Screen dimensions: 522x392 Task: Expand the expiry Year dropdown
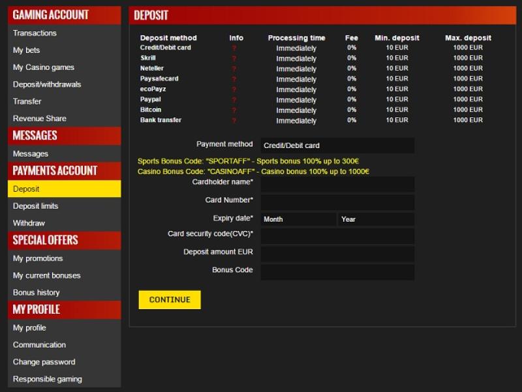coord(376,219)
